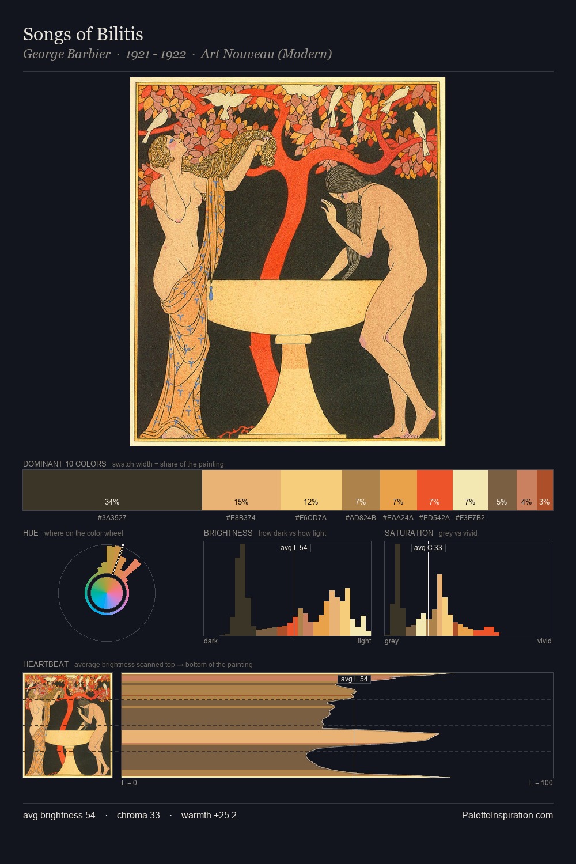Click the small heartbeat painting thumbnail
Viewport: 576px width, 864px height.
(67, 725)
